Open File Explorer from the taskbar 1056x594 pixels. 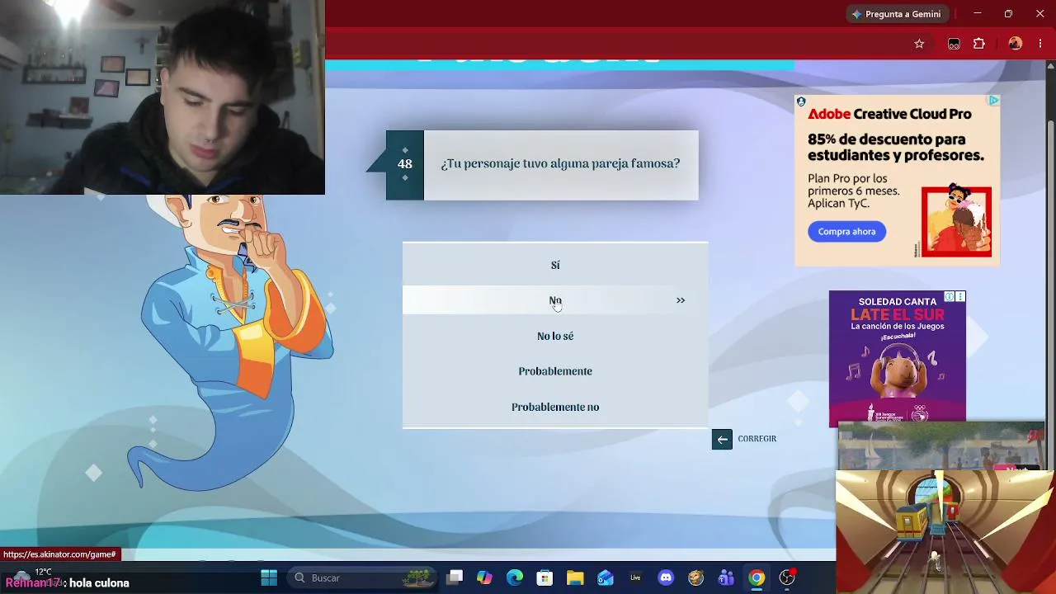(575, 577)
